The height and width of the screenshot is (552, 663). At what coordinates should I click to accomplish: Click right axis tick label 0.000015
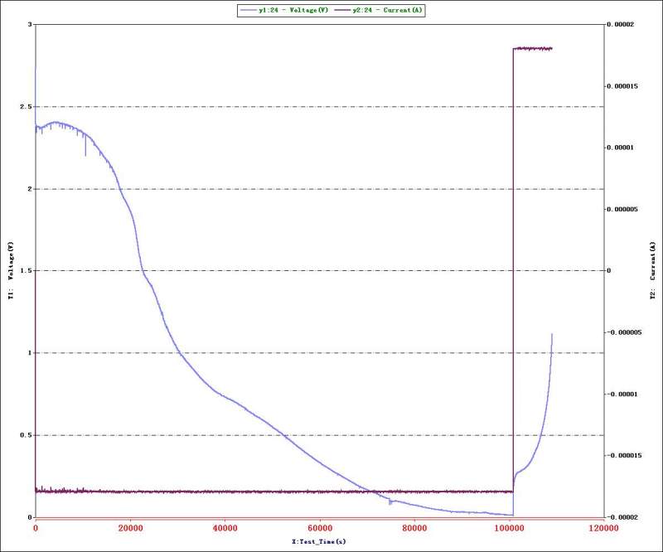[622, 86]
